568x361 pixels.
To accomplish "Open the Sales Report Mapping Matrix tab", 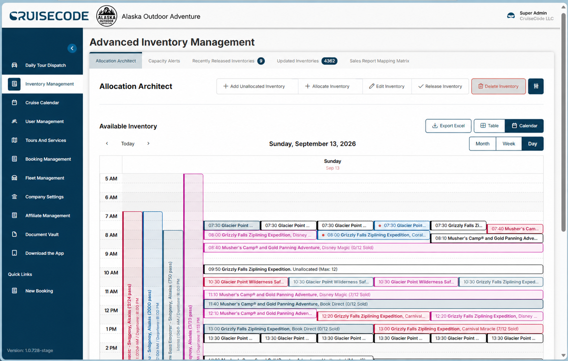I will (379, 61).
